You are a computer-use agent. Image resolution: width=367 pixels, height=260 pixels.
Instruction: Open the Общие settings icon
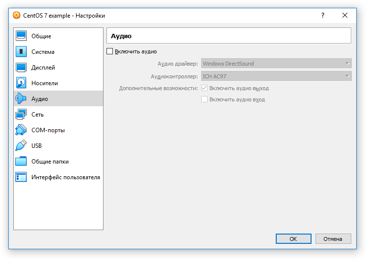coord(21,36)
